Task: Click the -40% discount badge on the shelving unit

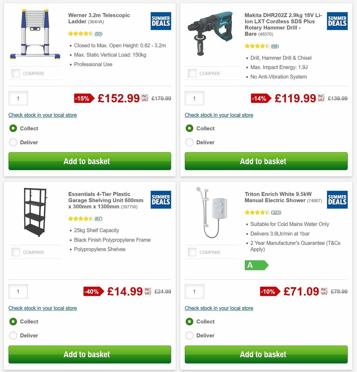Action: point(93,292)
